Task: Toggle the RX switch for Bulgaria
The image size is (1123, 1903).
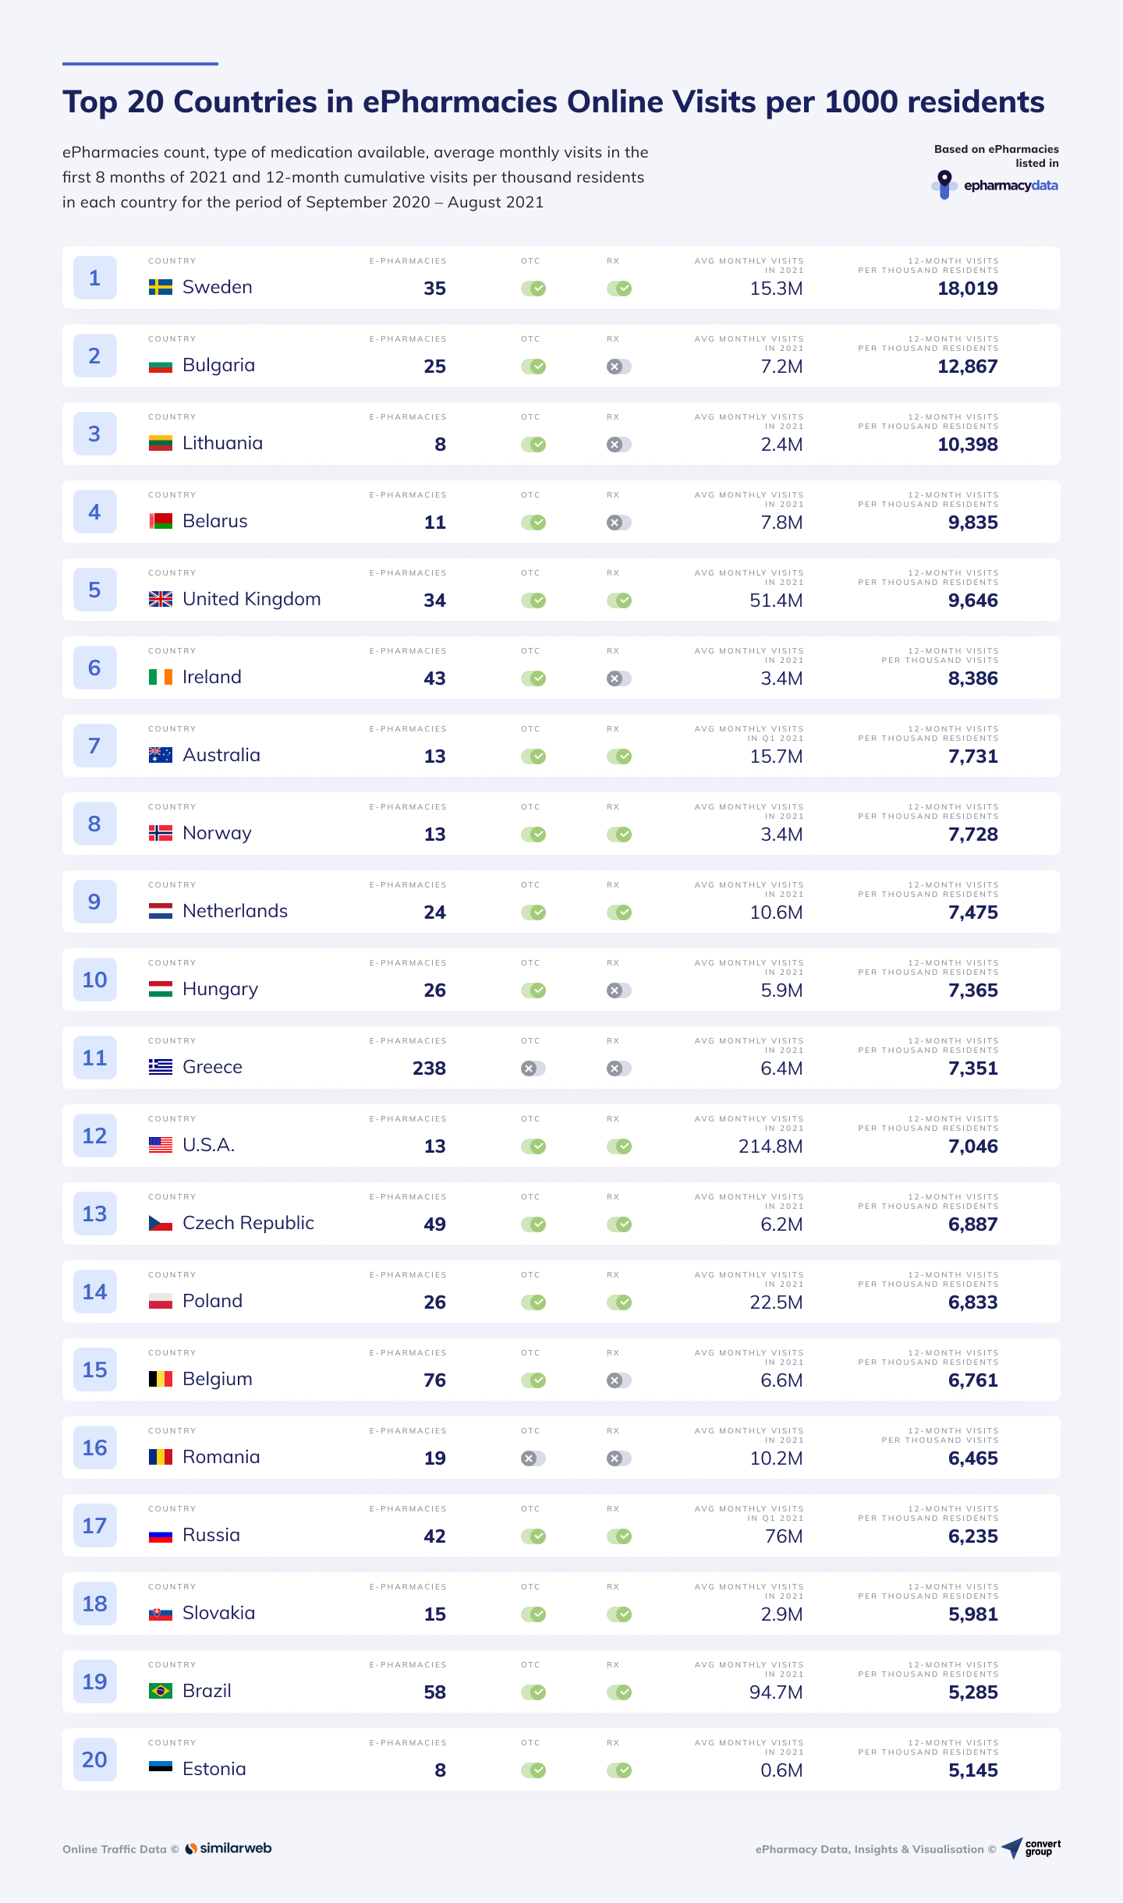Action: click(619, 367)
